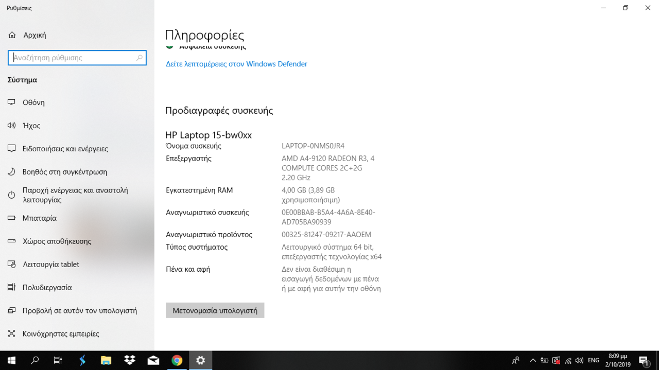Viewport: 659px width, 370px height.
Task: Click the Σύστημα sidebar heading
Action: click(x=22, y=80)
